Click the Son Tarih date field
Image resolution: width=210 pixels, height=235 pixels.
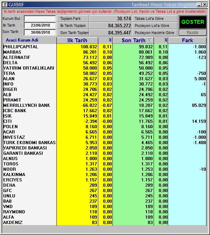click(x=40, y=32)
